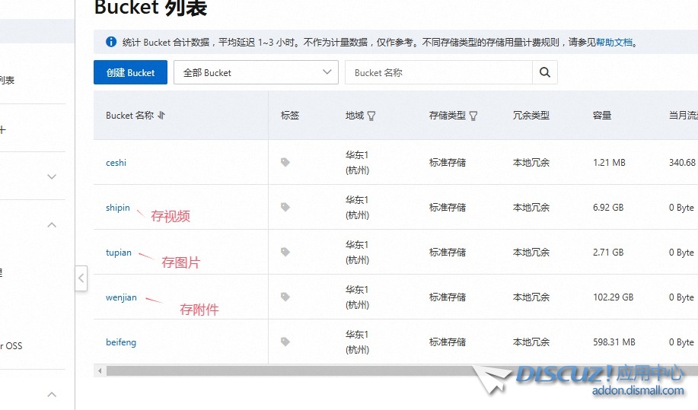Screen dimensions: 698x410
Task: Click the tag icon for wenjian bucket
Action: [285, 297]
